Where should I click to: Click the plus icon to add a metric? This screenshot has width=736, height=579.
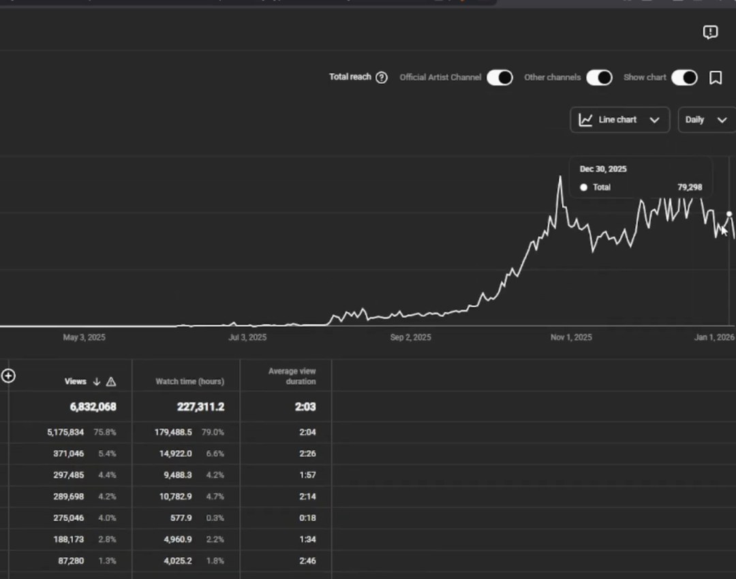[8, 376]
